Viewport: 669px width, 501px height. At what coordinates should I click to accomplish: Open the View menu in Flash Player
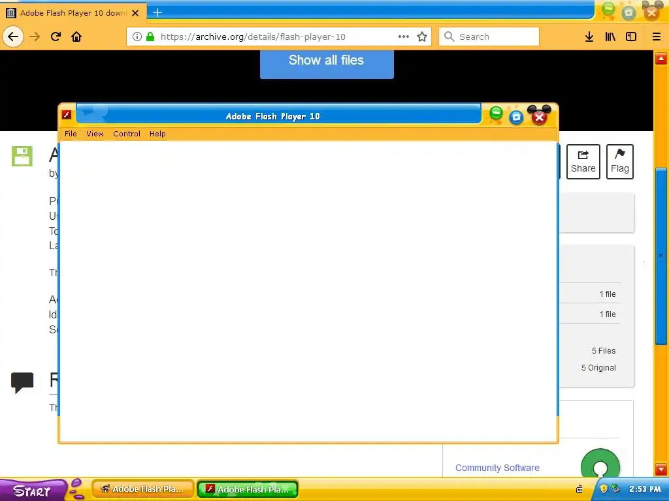[95, 134]
